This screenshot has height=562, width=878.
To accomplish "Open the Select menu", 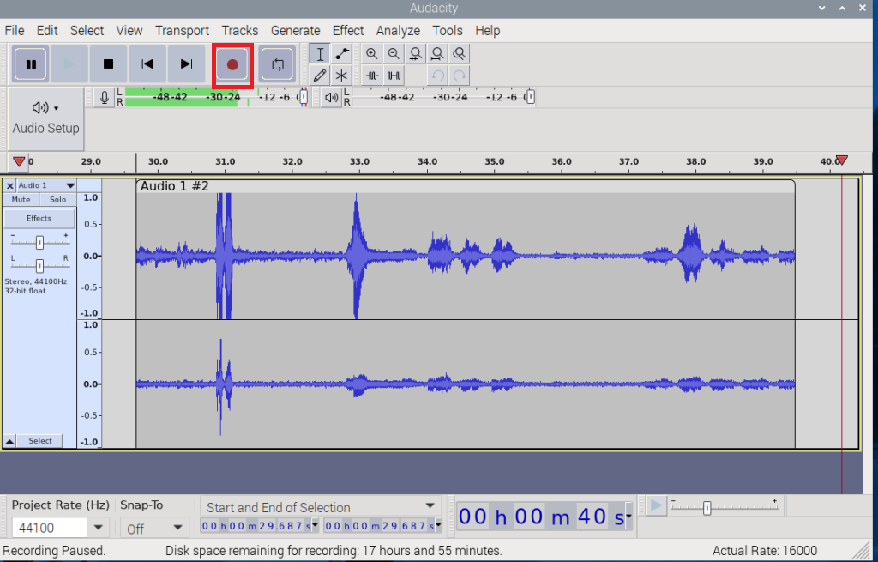I will [87, 31].
